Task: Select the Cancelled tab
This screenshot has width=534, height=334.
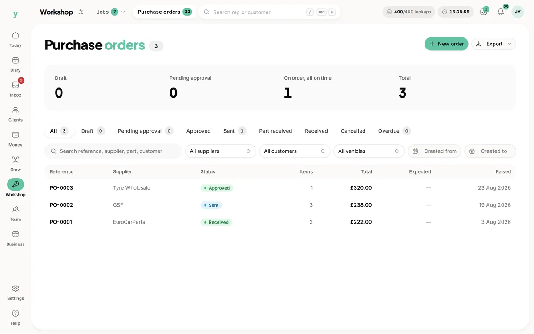Action: pyautogui.click(x=353, y=131)
